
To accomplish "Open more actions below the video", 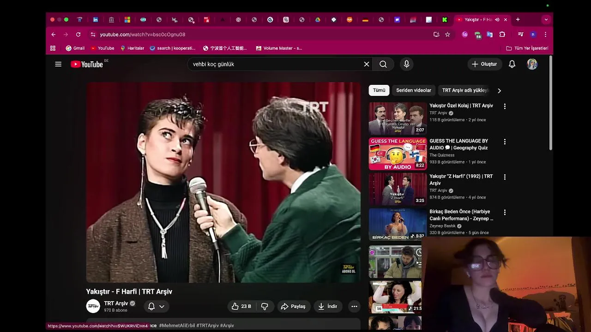I will pos(354,306).
